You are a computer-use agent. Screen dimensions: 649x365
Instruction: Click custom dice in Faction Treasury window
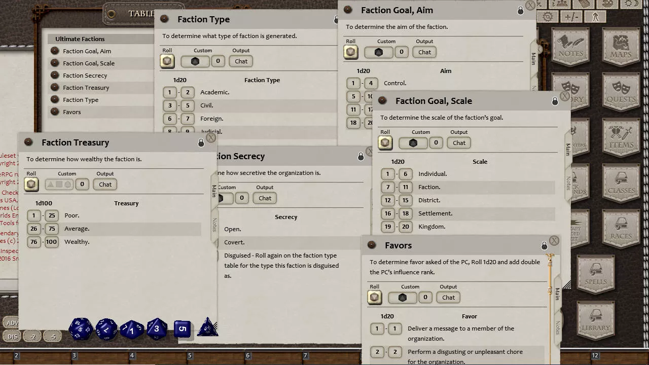pos(59,185)
